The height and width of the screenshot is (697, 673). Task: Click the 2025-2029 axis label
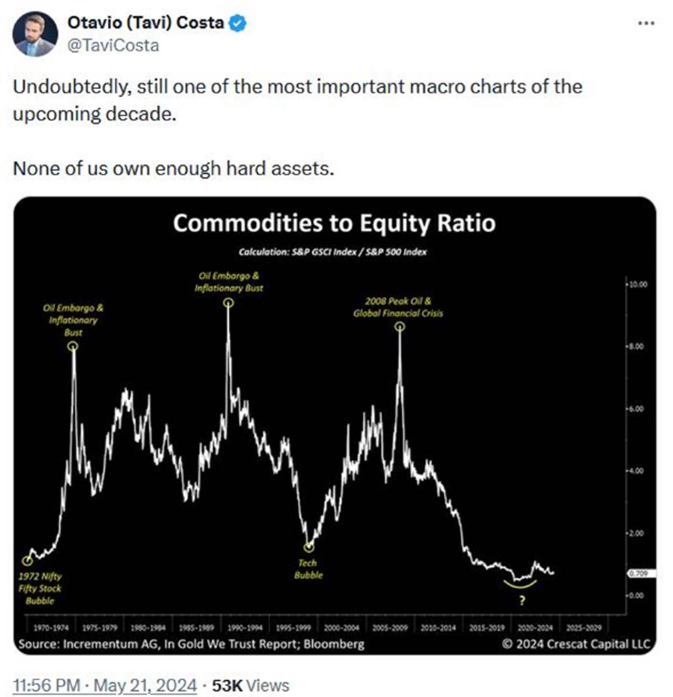point(584,627)
